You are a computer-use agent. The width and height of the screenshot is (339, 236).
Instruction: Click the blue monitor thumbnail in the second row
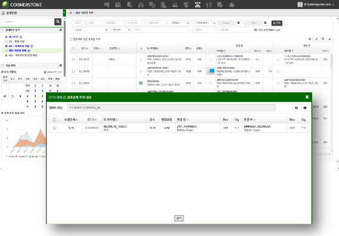click(210, 71)
